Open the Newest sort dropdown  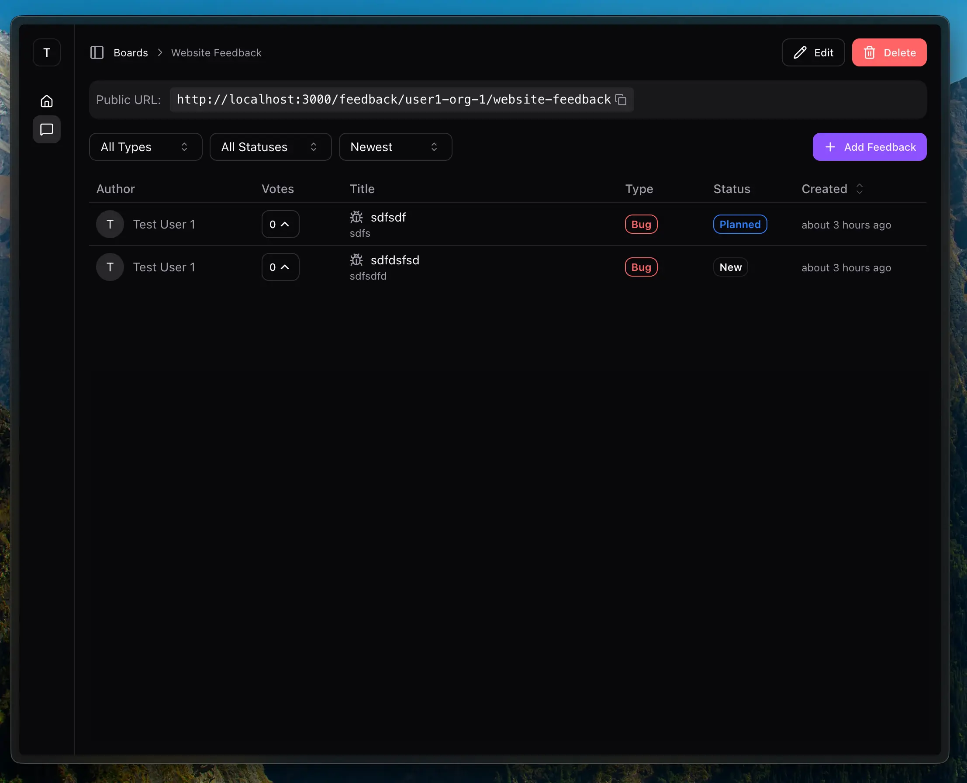[395, 147]
